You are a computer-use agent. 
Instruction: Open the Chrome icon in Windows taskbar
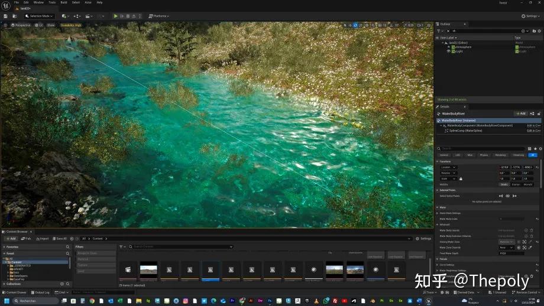[92, 301]
